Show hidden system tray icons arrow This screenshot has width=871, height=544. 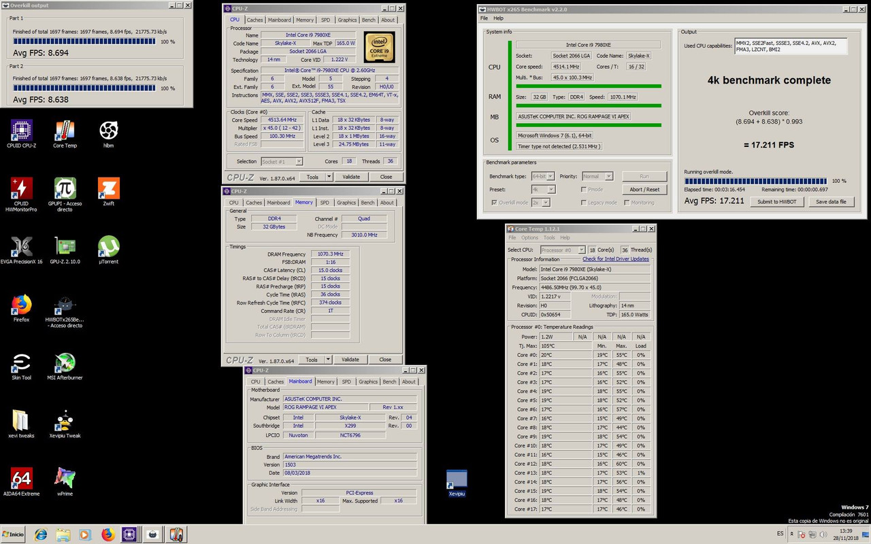coord(793,534)
